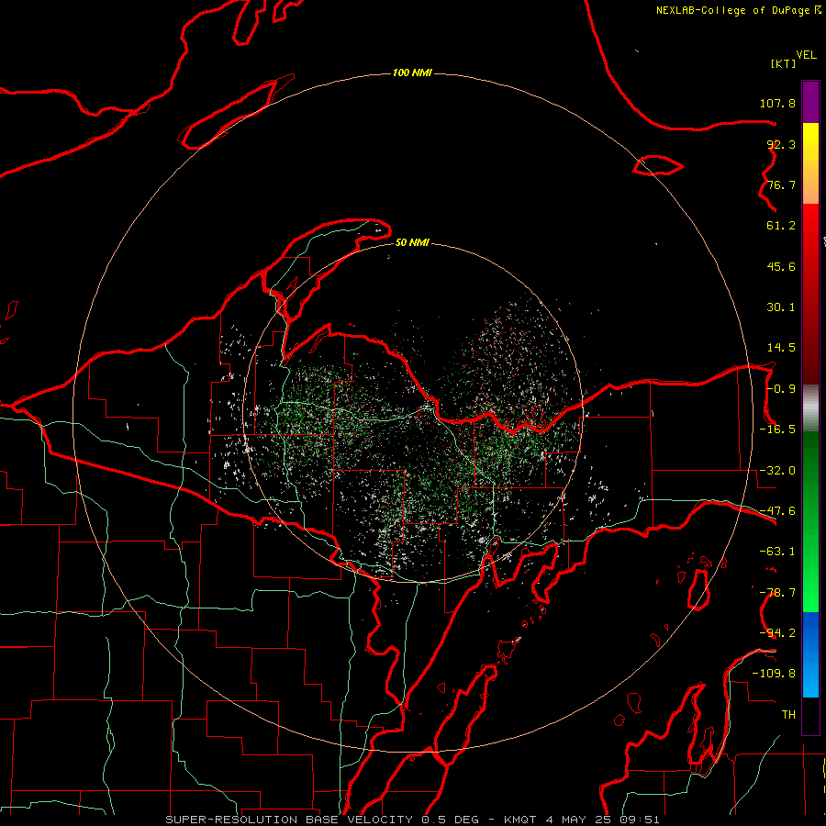Click the [KT] units label

pyautogui.click(x=784, y=63)
